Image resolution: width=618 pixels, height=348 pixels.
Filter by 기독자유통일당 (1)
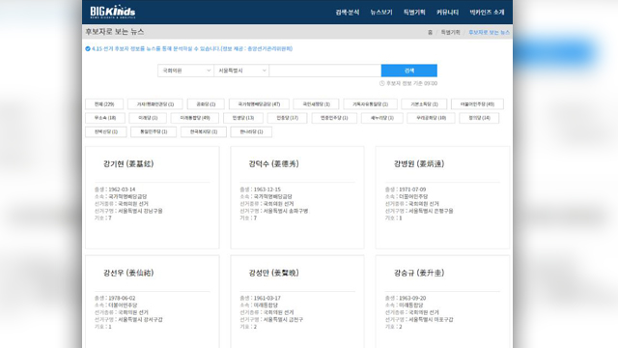pos(370,104)
